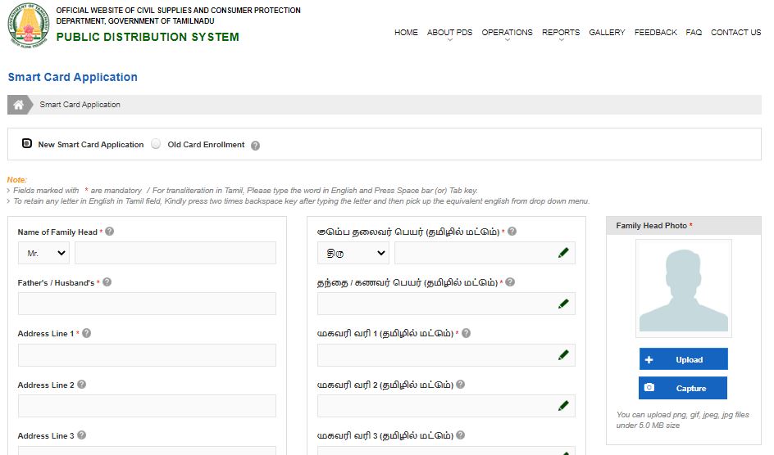
Task: Open help icon for Tamil family head name
Action: tap(512, 231)
